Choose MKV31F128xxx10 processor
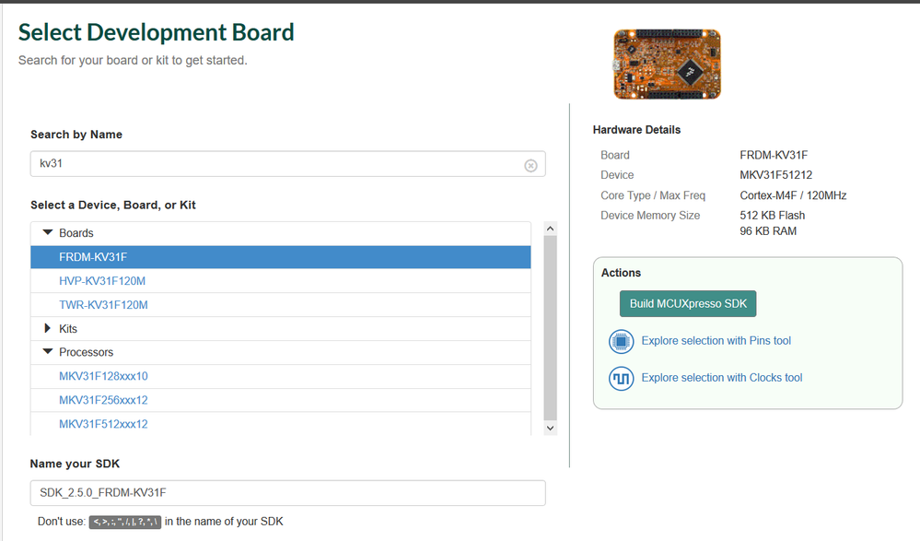The width and height of the screenshot is (920, 541). [103, 376]
